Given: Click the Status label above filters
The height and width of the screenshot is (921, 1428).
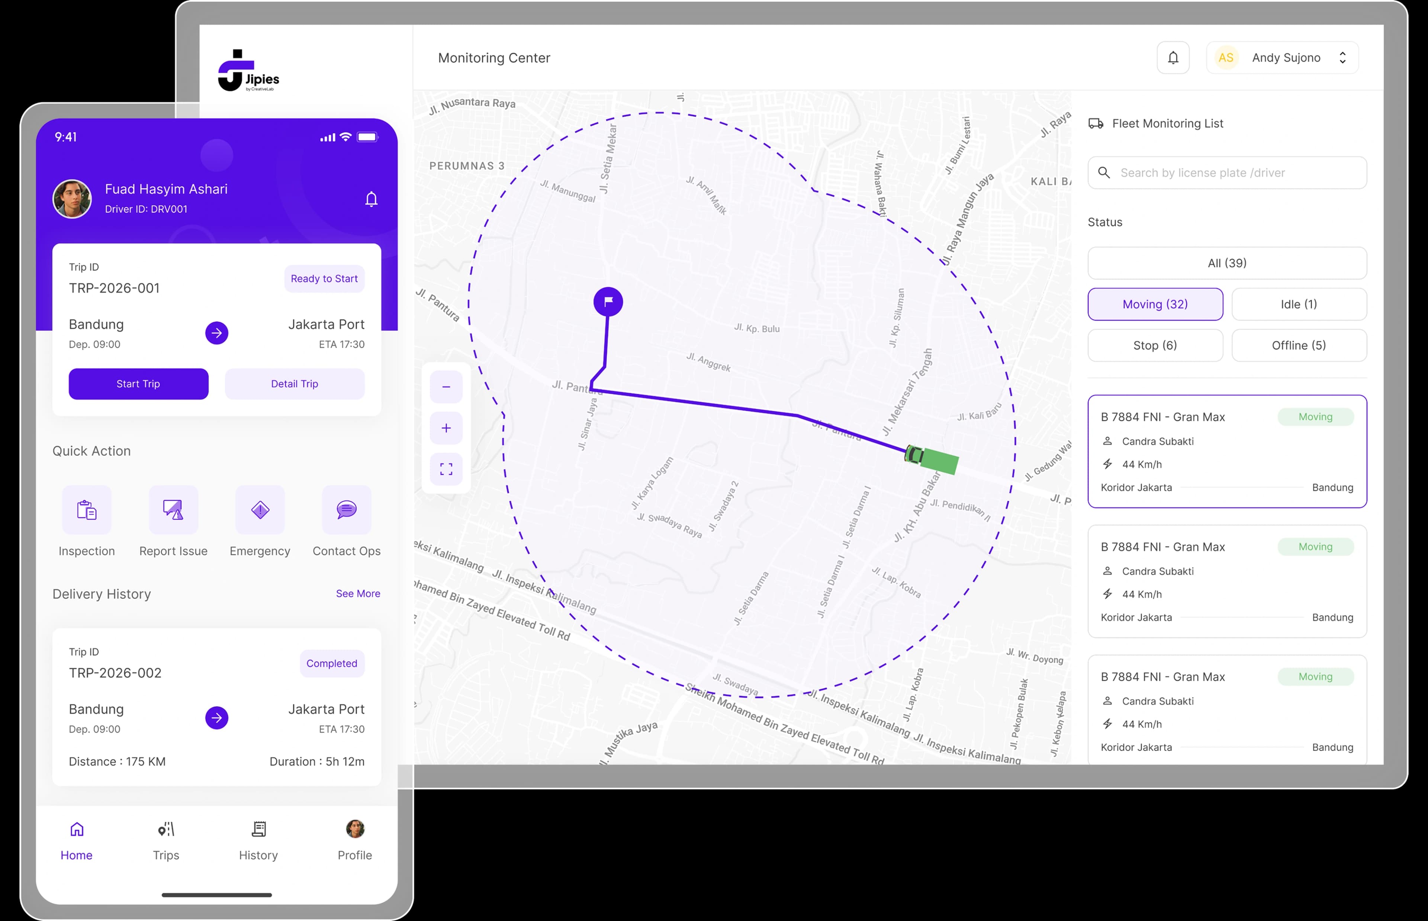Looking at the screenshot, I should coord(1105,222).
